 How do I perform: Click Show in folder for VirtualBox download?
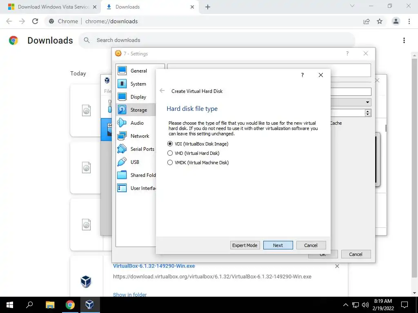[130, 295]
